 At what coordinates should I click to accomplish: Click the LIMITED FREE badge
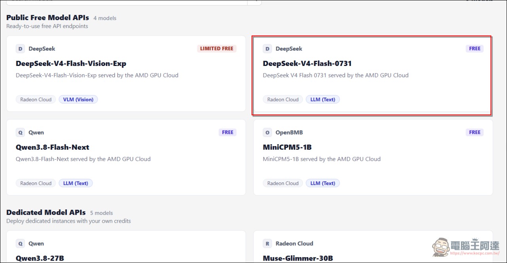point(217,49)
